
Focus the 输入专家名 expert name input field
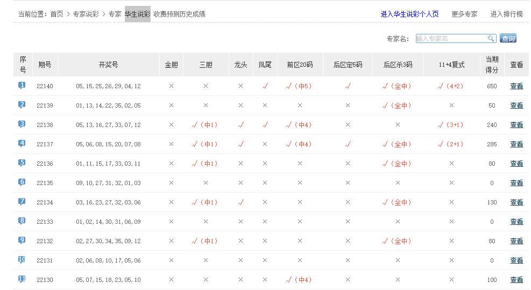coord(451,38)
